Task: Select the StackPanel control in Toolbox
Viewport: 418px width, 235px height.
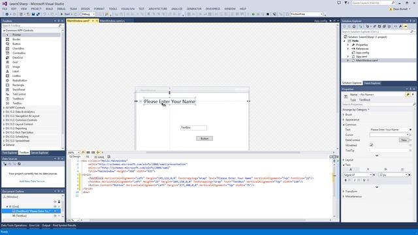Action: [19, 90]
